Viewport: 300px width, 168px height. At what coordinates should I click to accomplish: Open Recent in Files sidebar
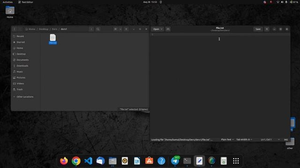[25, 36]
